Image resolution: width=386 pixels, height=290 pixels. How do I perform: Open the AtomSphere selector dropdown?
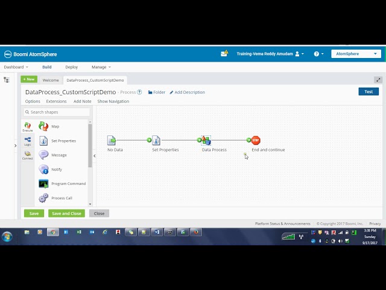(356, 54)
